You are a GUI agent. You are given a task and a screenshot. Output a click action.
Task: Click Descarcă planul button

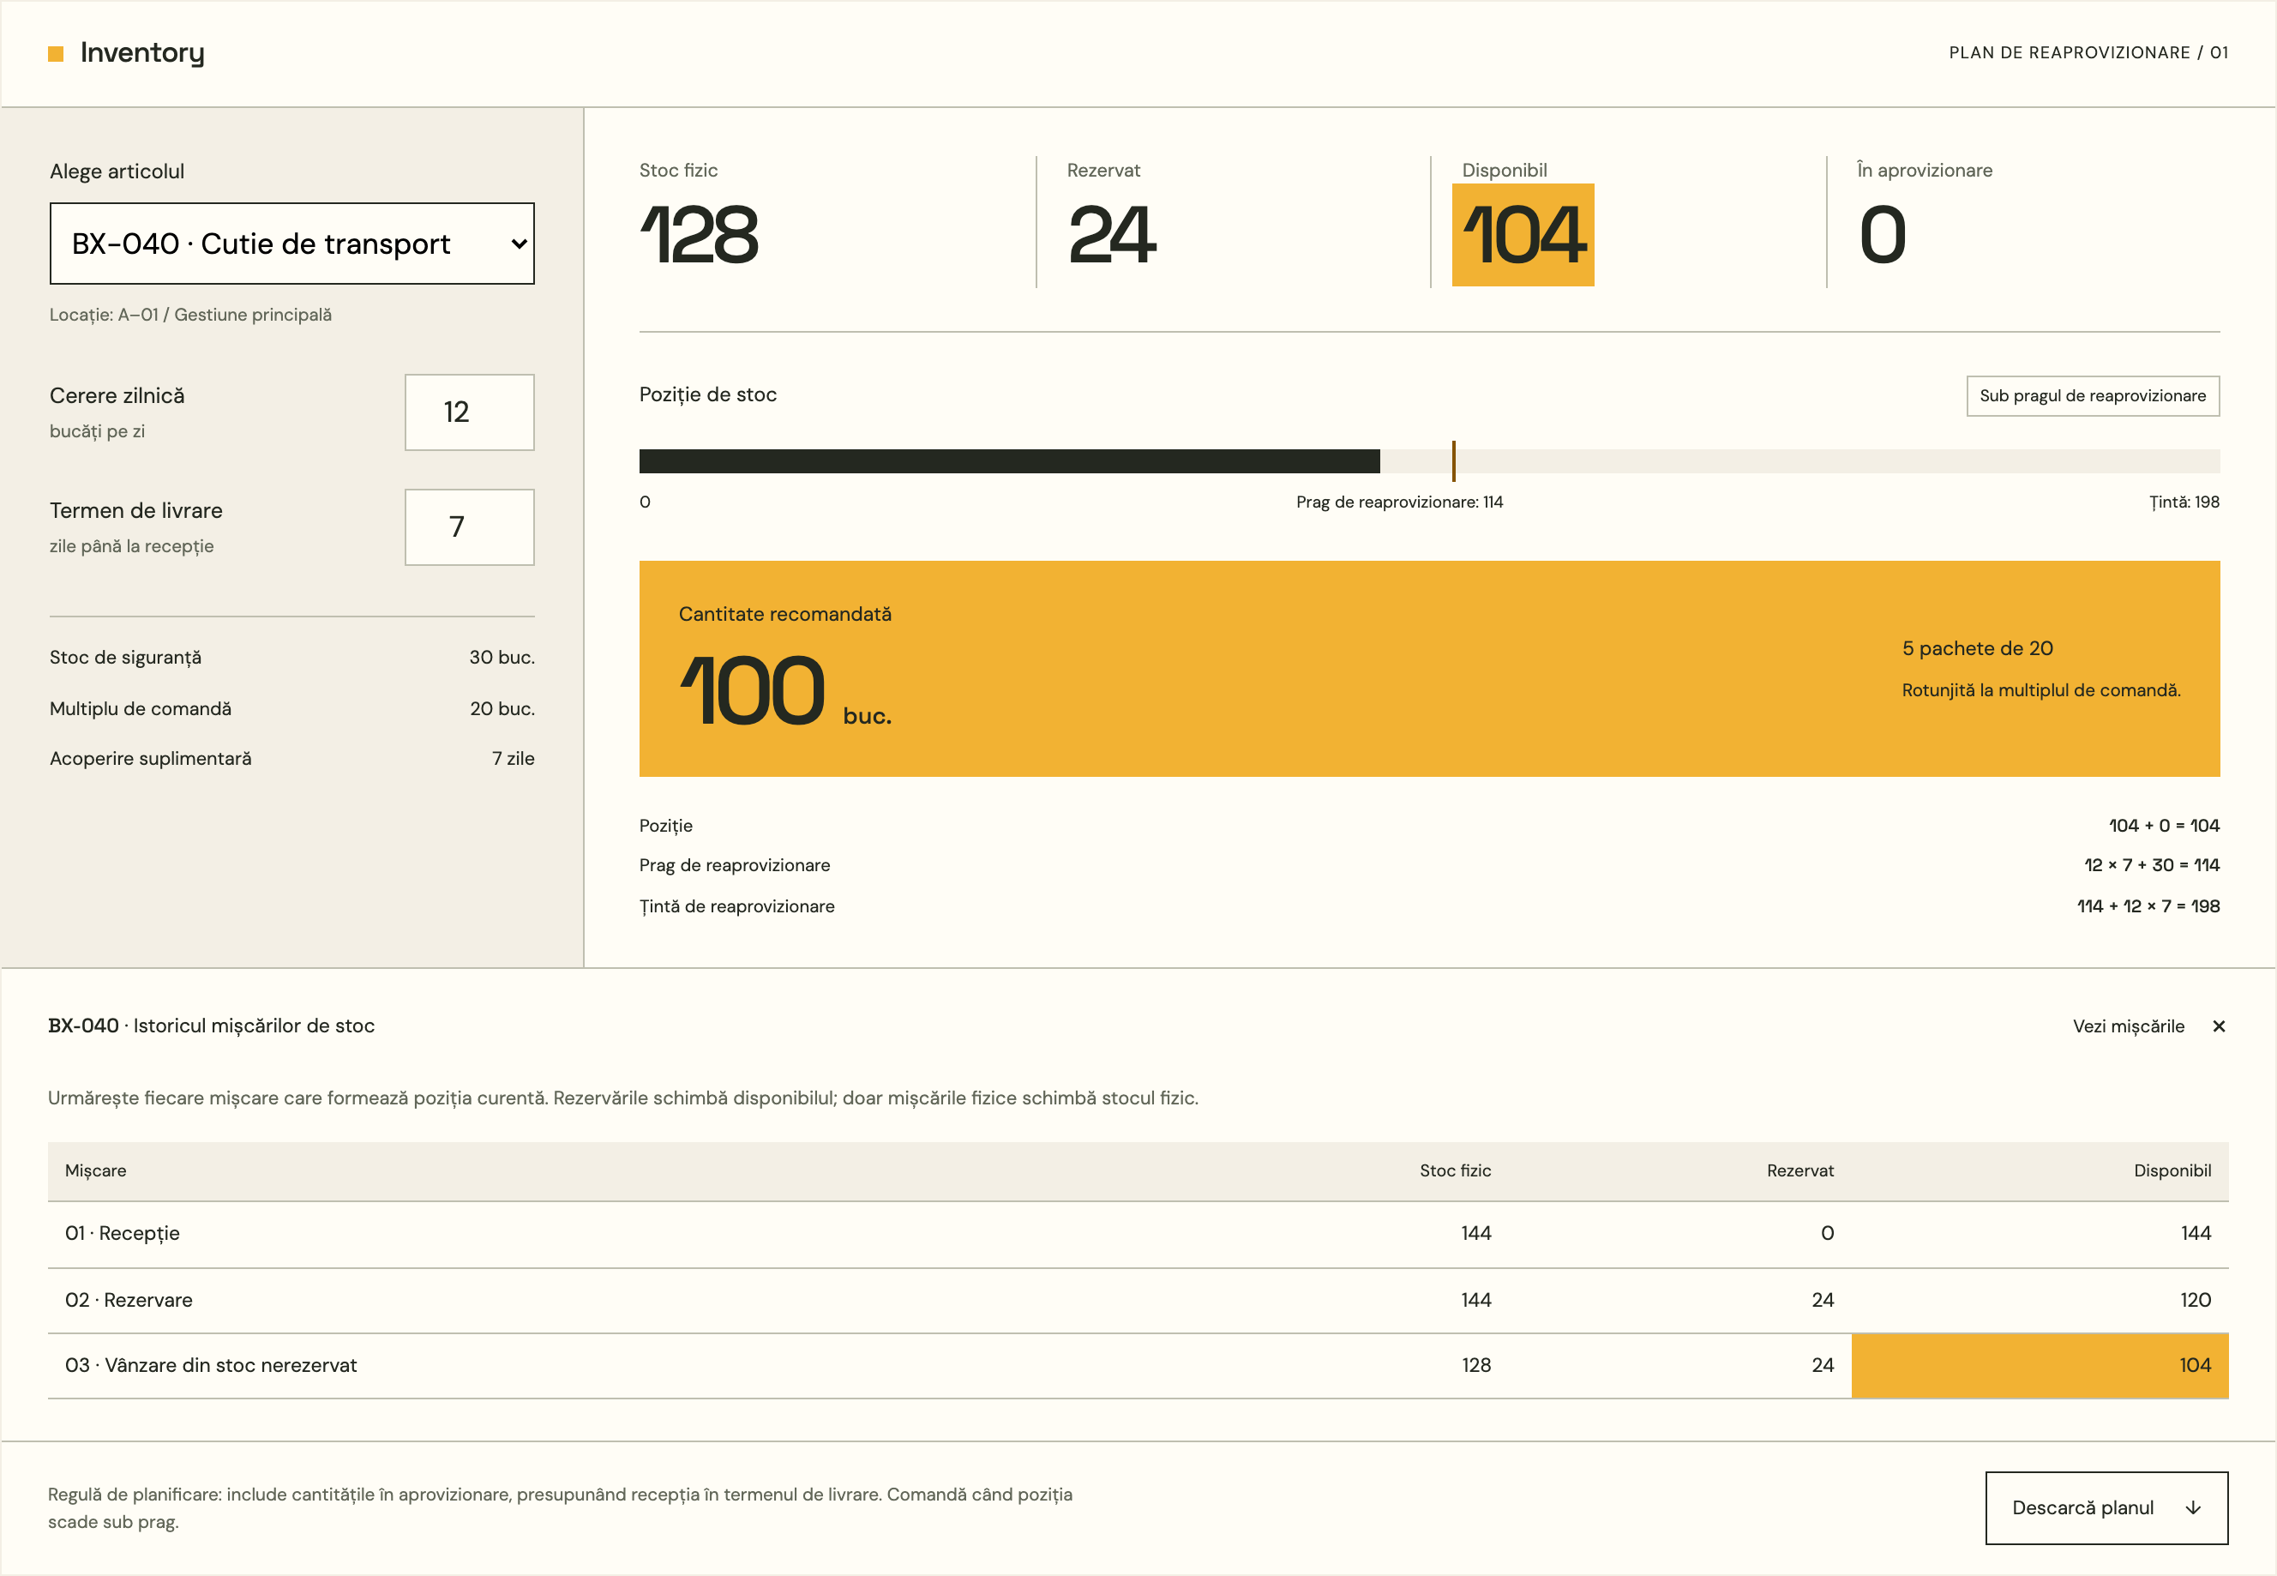[2106, 1508]
